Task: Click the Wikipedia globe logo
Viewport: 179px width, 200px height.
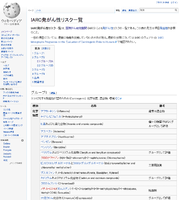Action: pos(12,10)
